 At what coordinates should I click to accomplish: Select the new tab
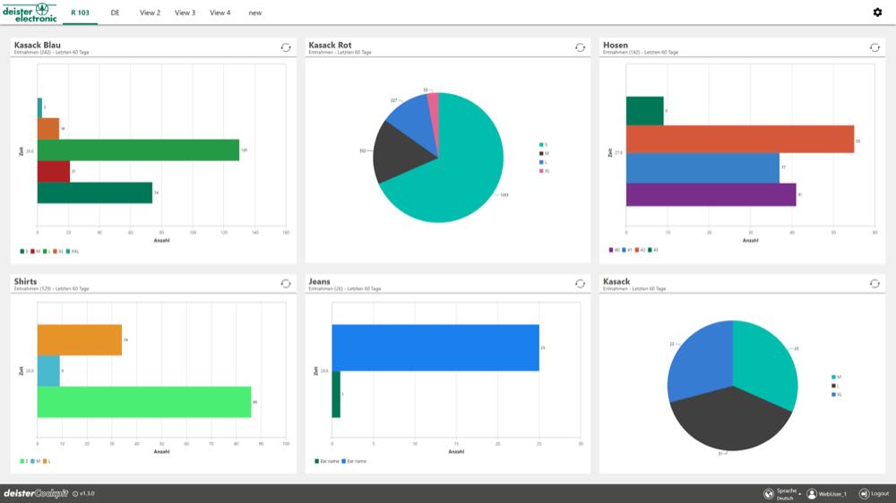coord(254,13)
